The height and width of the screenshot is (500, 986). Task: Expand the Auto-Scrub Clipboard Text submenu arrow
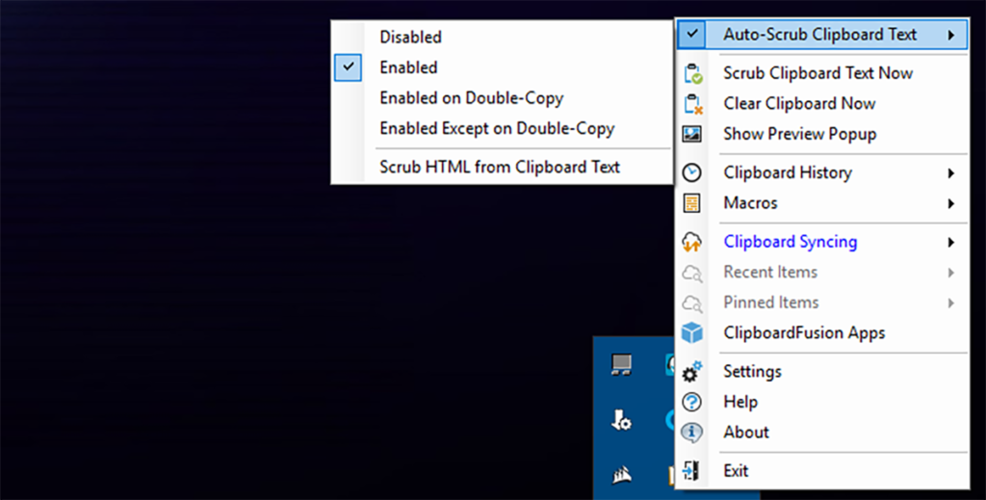[951, 35]
